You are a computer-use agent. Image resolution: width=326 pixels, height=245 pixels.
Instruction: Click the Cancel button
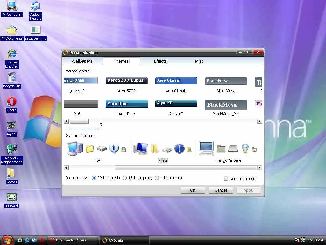click(x=221, y=190)
